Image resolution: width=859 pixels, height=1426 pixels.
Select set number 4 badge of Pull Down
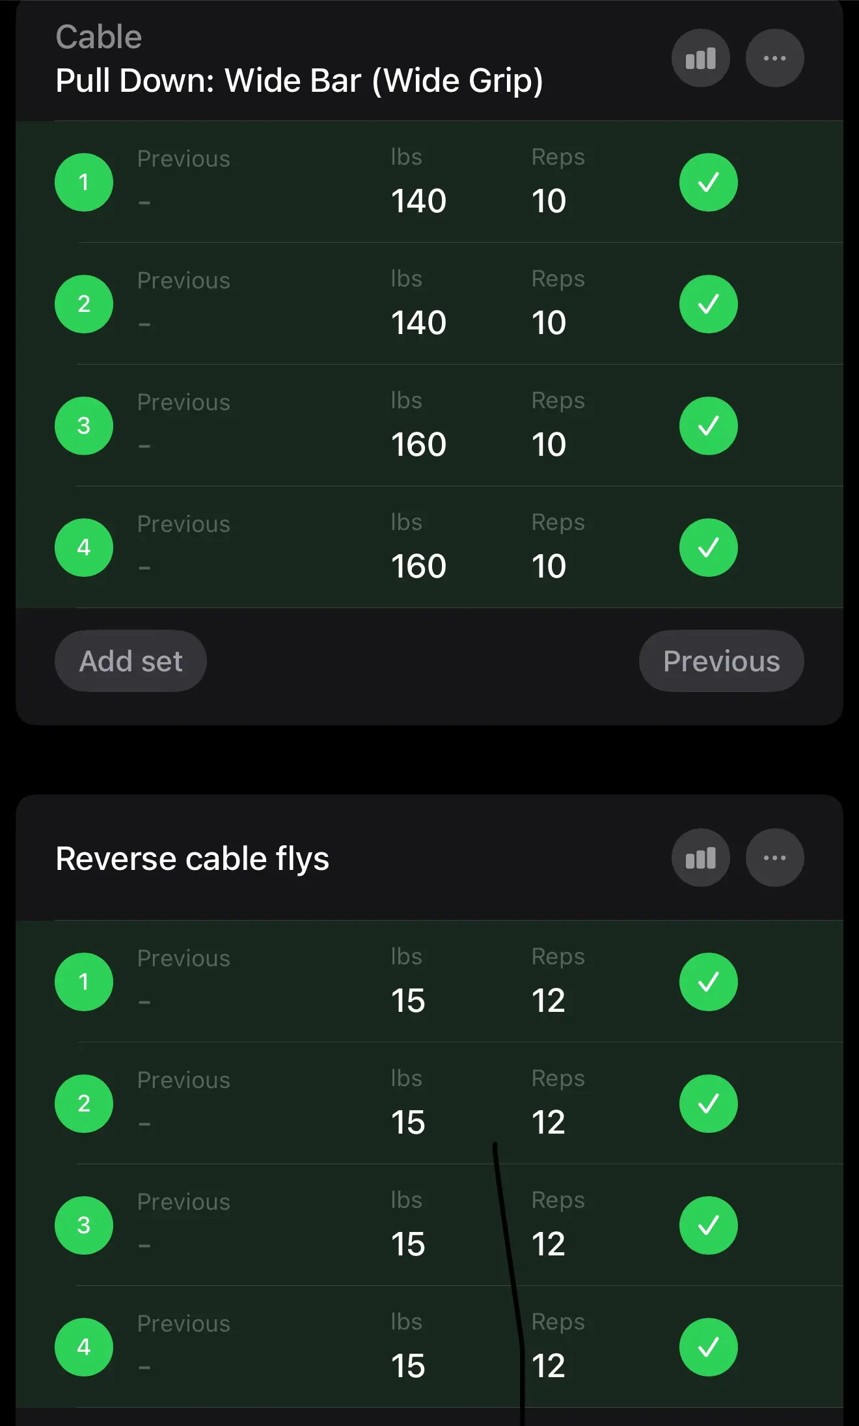tap(84, 548)
